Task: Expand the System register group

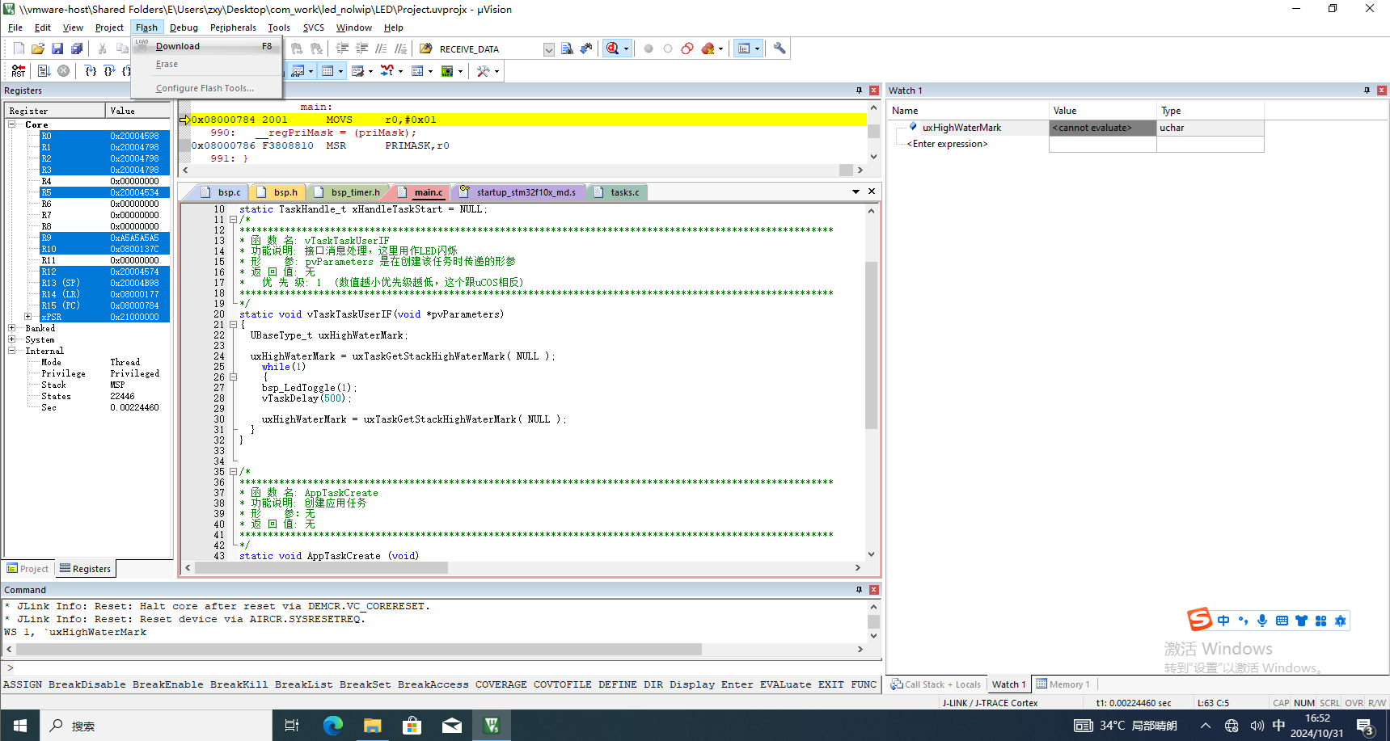Action: pos(12,339)
